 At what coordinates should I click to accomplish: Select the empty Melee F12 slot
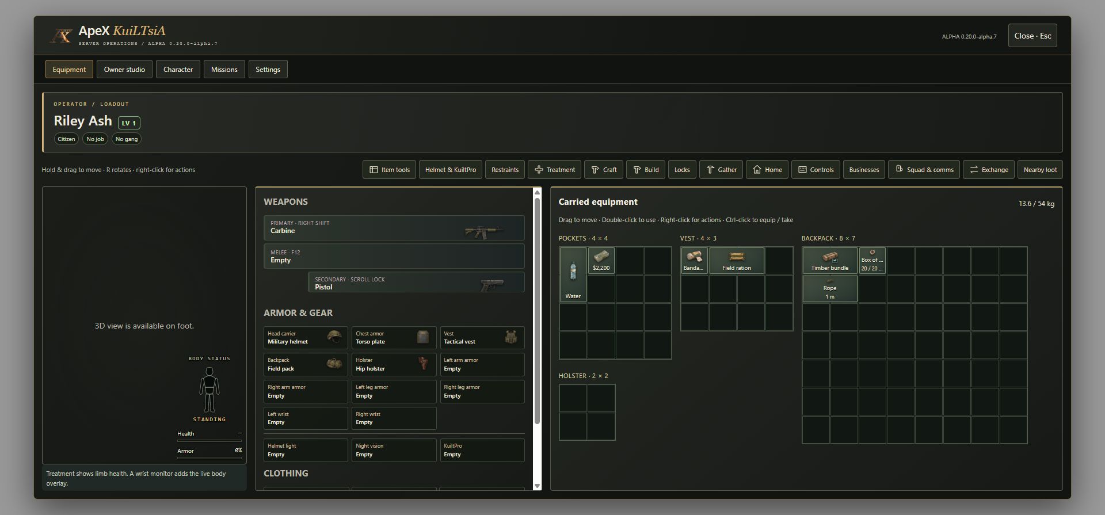click(x=394, y=256)
